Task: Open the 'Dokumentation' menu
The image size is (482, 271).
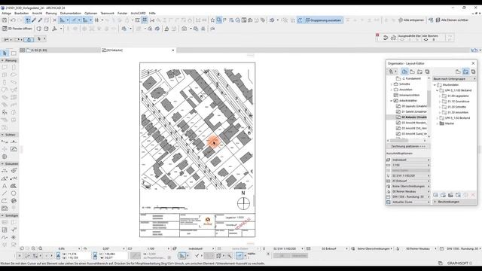Action: click(x=71, y=14)
